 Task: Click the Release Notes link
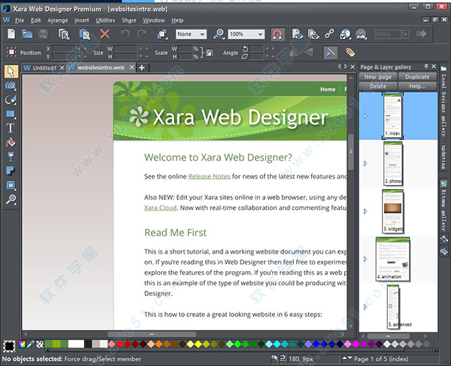(x=209, y=176)
